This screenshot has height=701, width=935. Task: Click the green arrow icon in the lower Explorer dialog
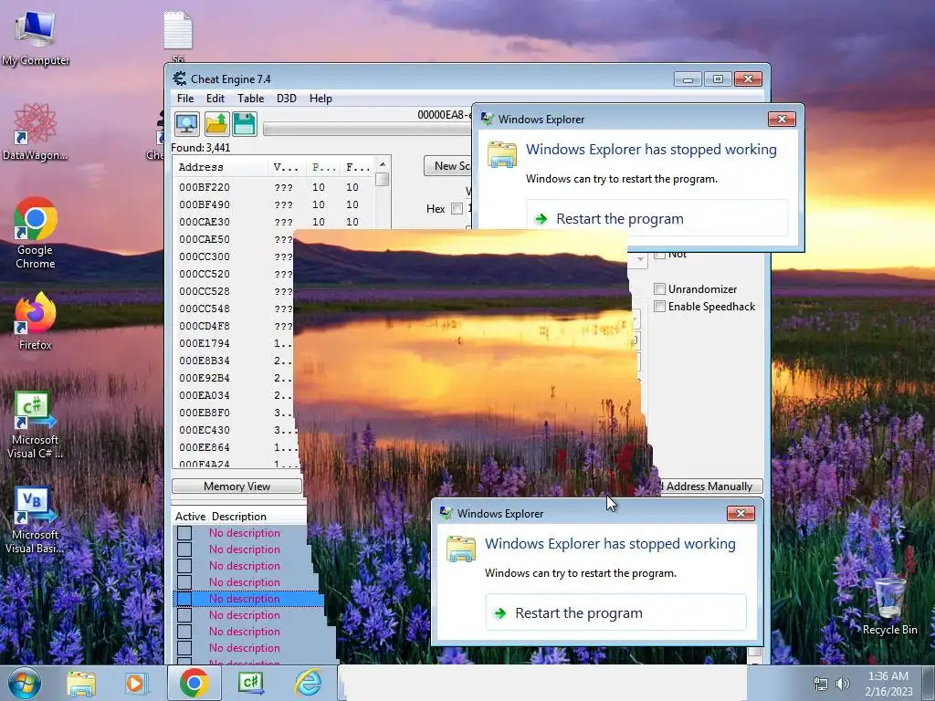click(499, 612)
